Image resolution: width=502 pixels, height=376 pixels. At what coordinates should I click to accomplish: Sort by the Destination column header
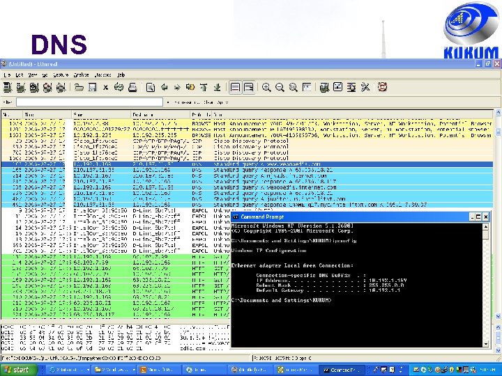click(160, 114)
